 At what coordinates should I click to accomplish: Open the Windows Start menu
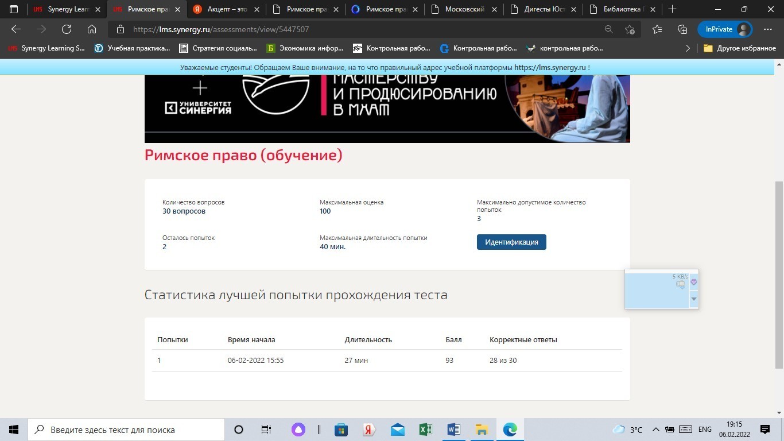(14, 430)
